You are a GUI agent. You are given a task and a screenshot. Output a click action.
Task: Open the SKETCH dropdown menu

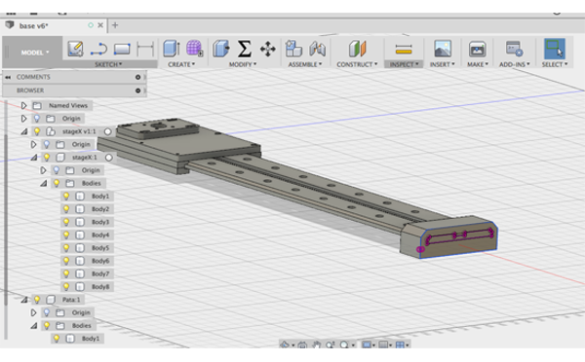108,64
